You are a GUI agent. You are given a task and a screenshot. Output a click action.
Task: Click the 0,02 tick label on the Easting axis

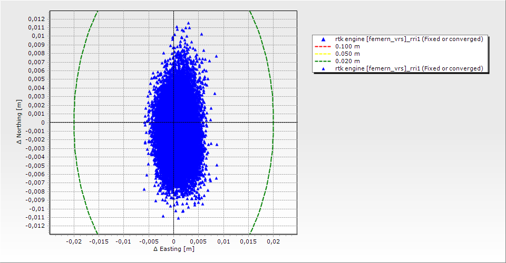(x=273, y=241)
